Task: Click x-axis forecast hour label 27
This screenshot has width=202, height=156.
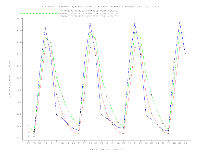Action: (x=79, y=143)
